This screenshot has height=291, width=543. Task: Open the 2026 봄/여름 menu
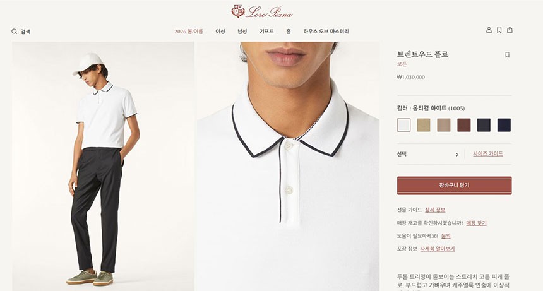189,32
